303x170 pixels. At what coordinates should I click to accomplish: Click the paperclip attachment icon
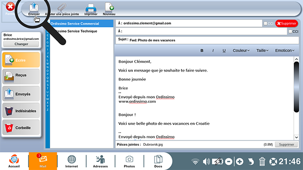point(62,8)
